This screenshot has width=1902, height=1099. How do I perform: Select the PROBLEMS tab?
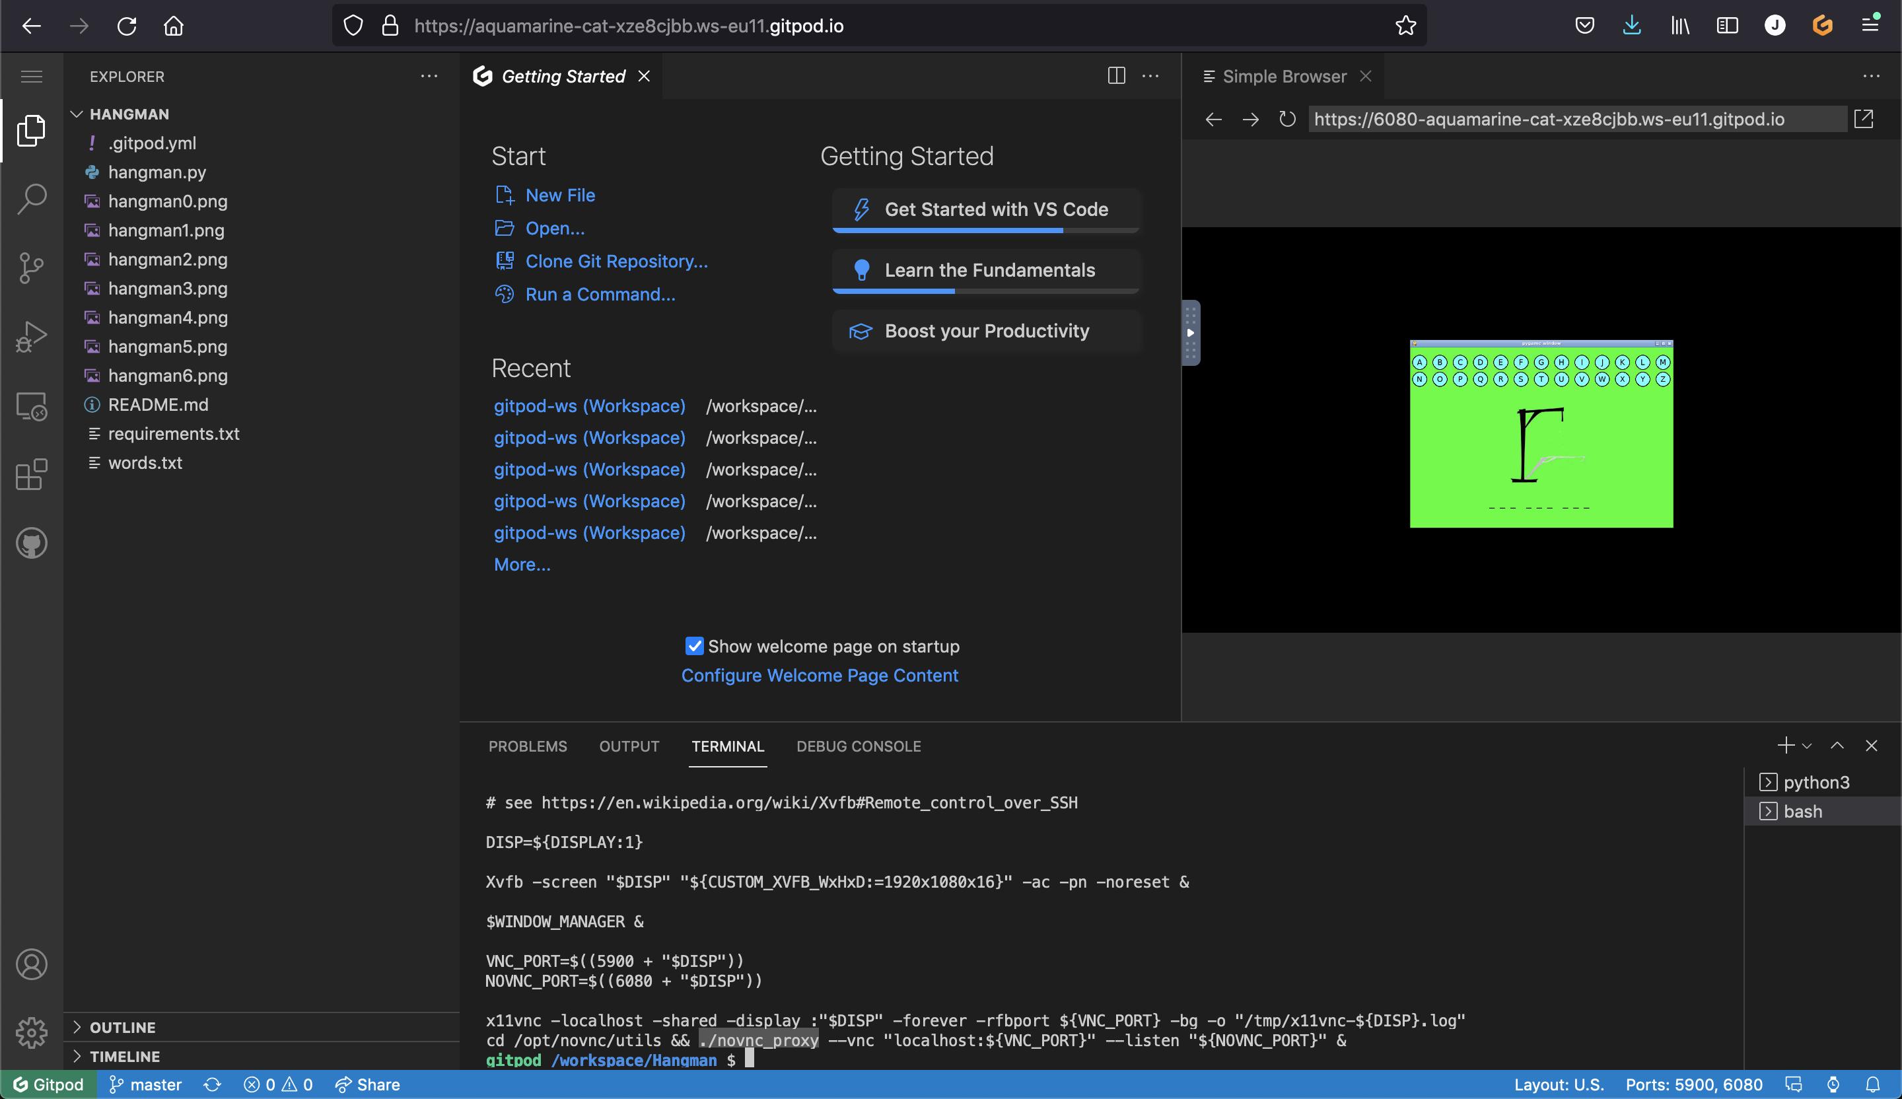tap(528, 746)
